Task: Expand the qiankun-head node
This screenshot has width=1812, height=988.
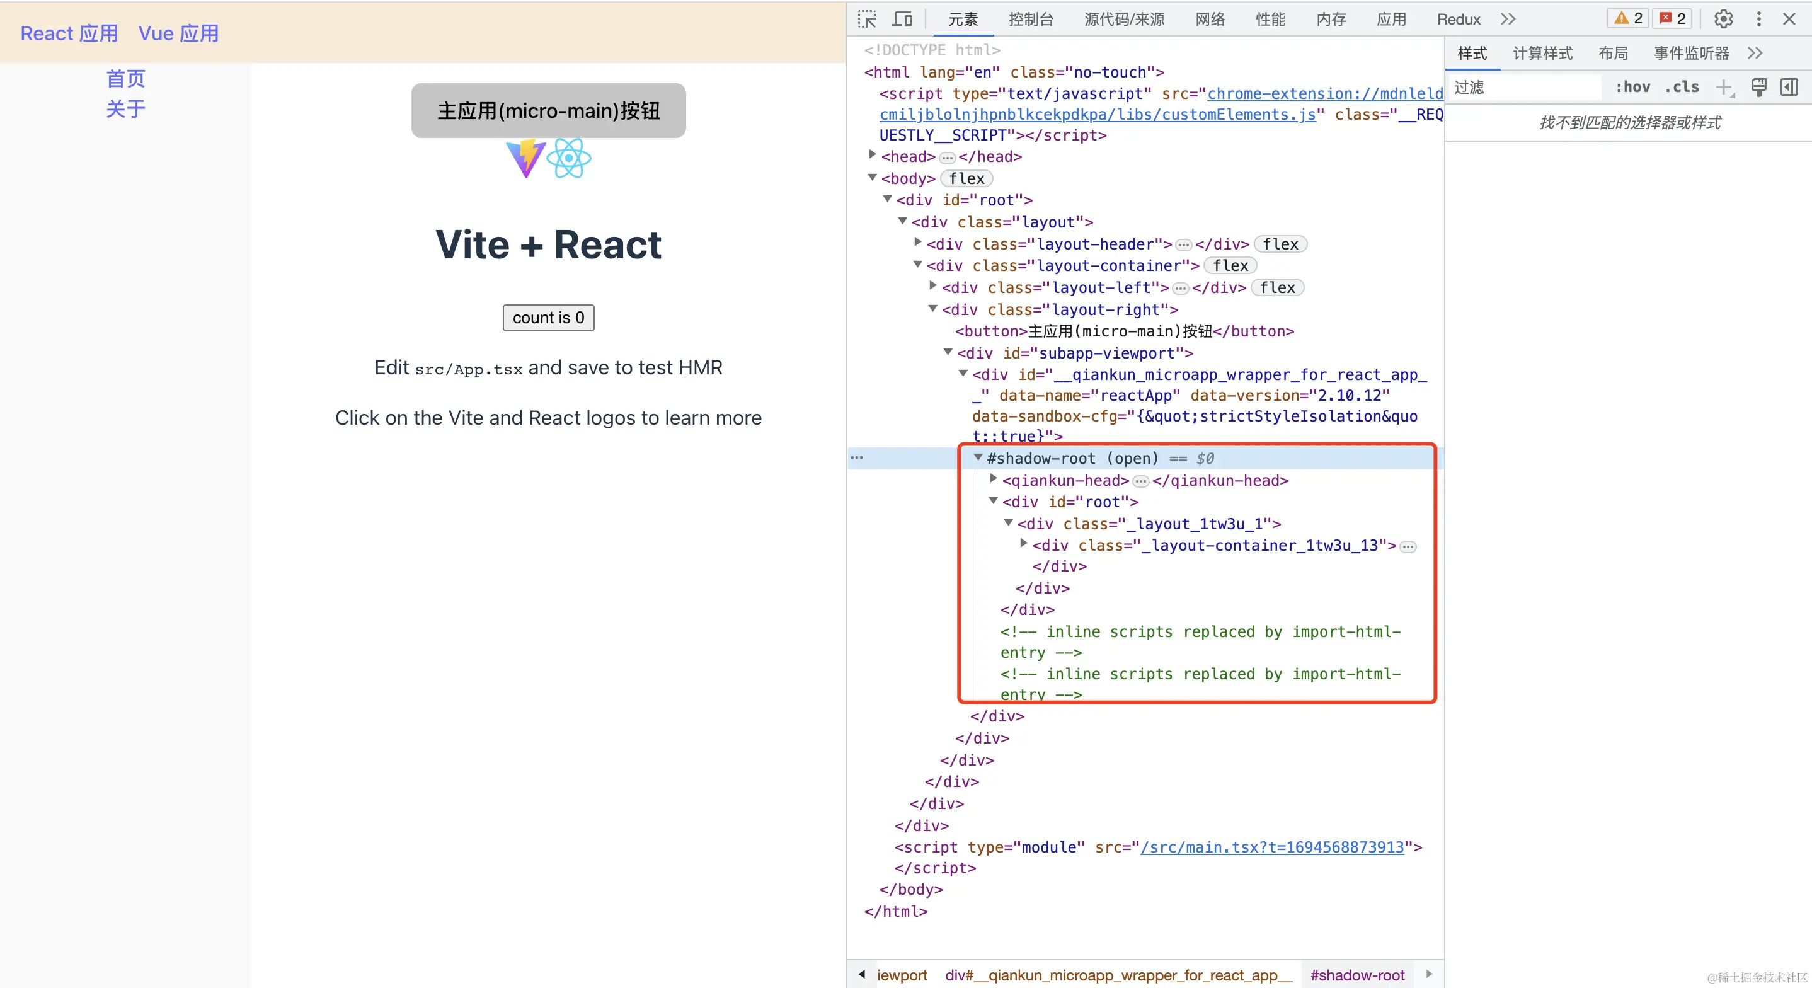Action: coord(993,480)
